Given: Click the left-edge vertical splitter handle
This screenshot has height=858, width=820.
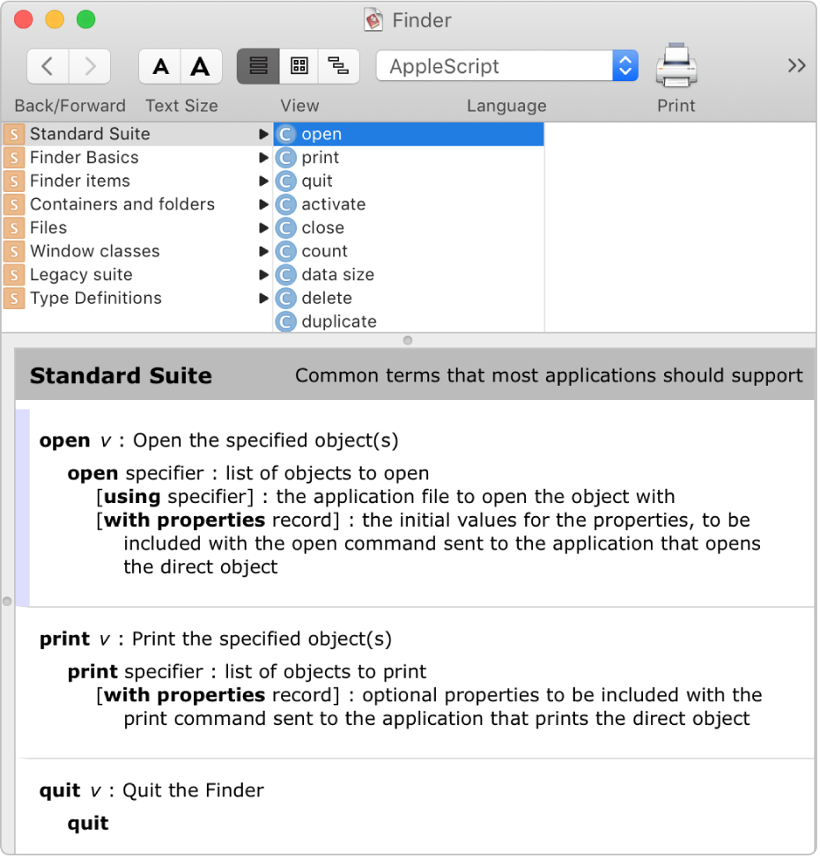Looking at the screenshot, I should tap(7, 602).
